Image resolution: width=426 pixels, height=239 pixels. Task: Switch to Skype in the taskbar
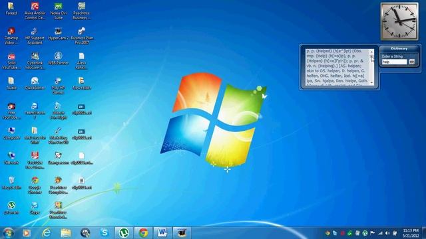tap(105, 233)
